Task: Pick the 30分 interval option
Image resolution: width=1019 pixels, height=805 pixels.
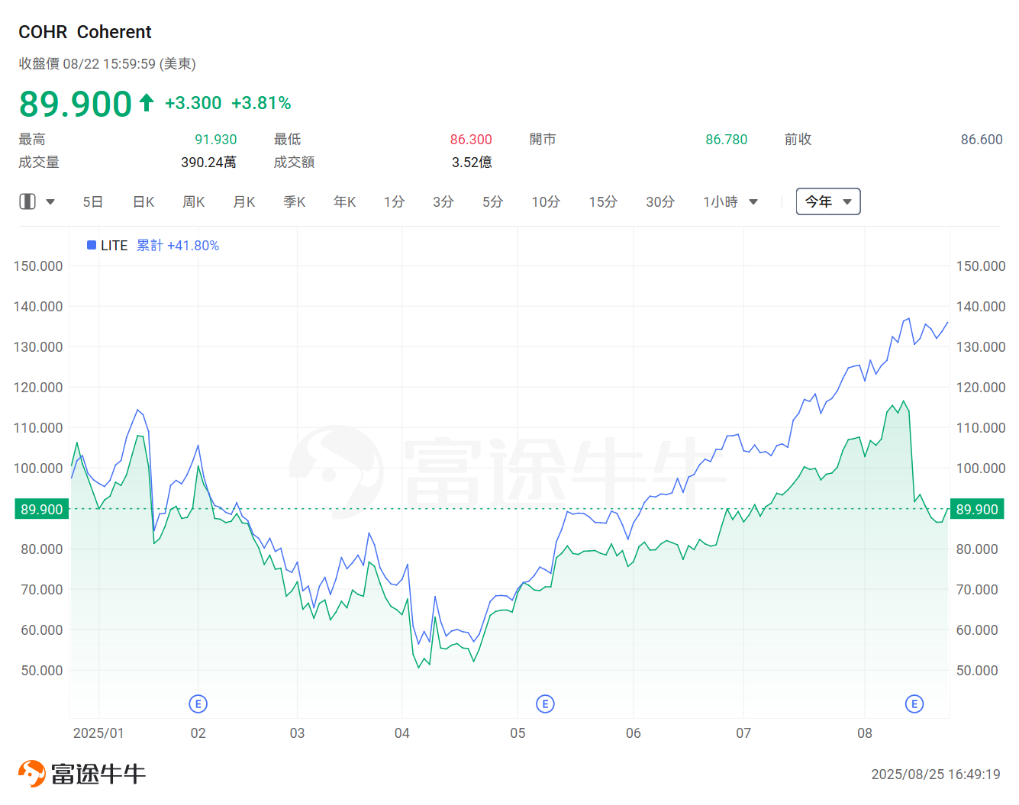Action: point(660,201)
